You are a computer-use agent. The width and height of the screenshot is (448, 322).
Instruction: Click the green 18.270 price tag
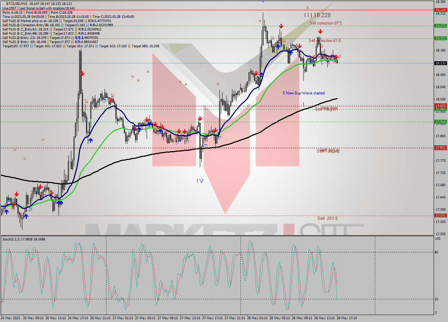point(440,26)
